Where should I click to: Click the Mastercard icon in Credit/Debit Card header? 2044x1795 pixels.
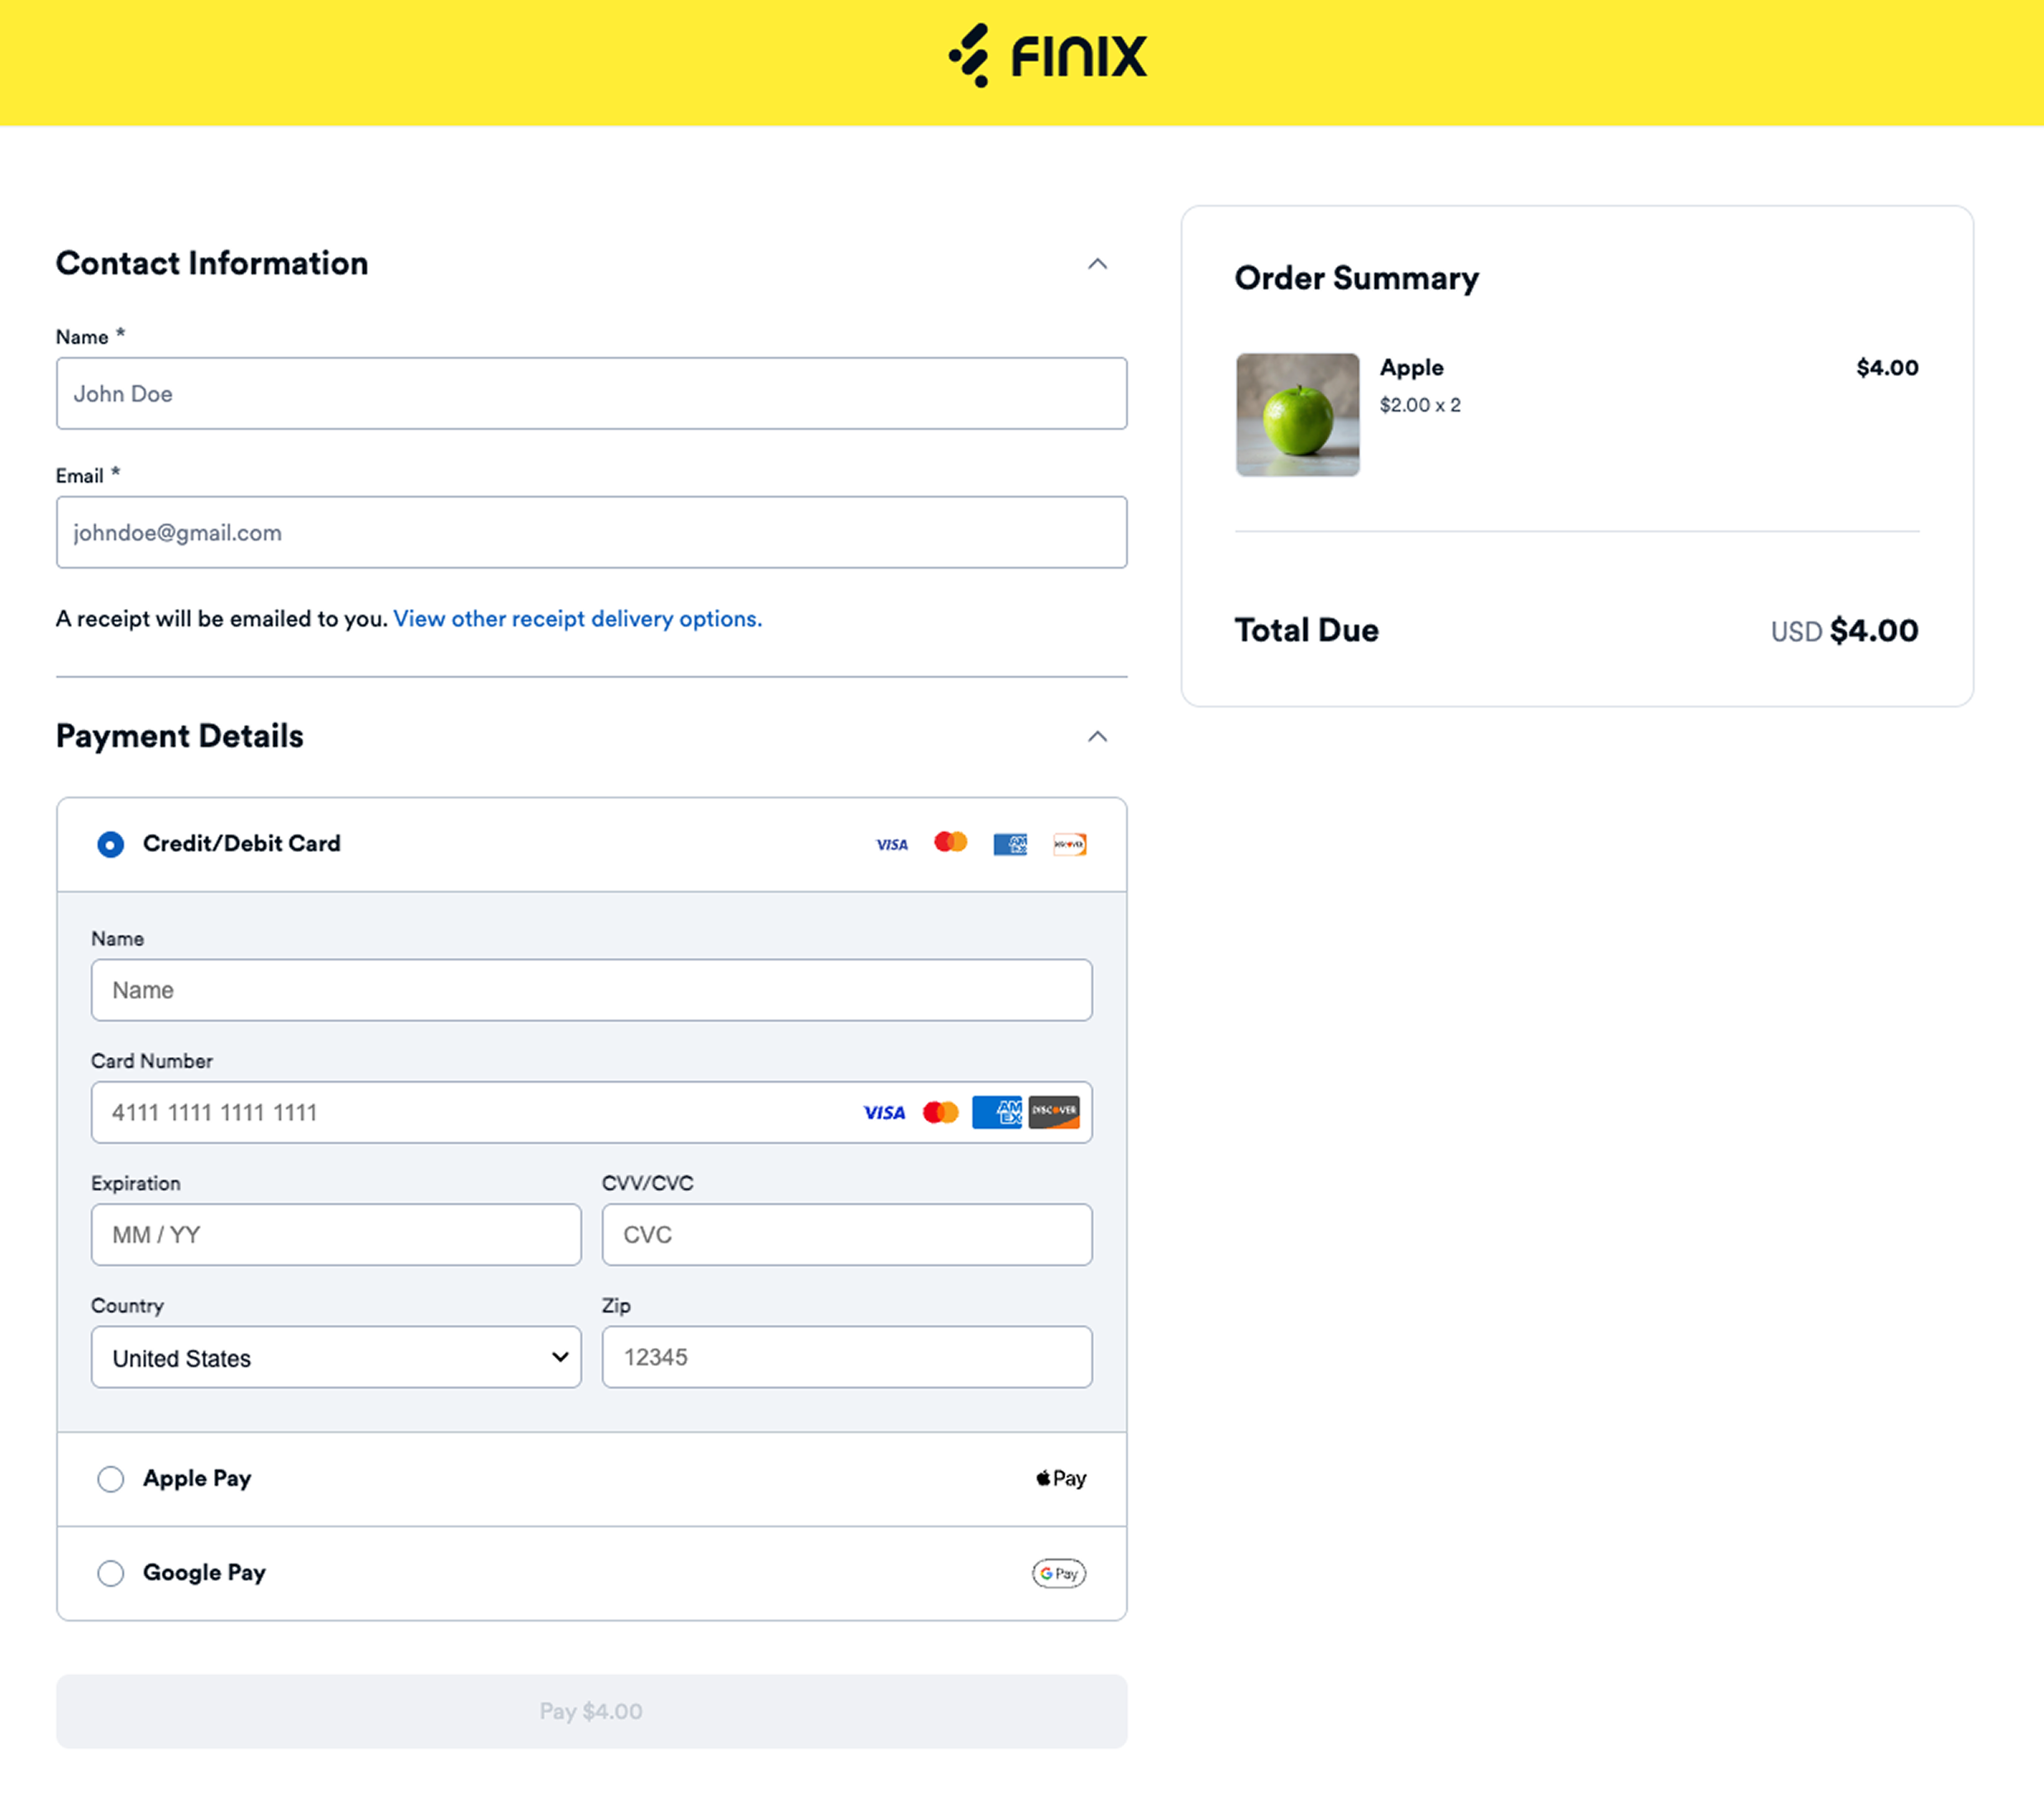coord(951,842)
